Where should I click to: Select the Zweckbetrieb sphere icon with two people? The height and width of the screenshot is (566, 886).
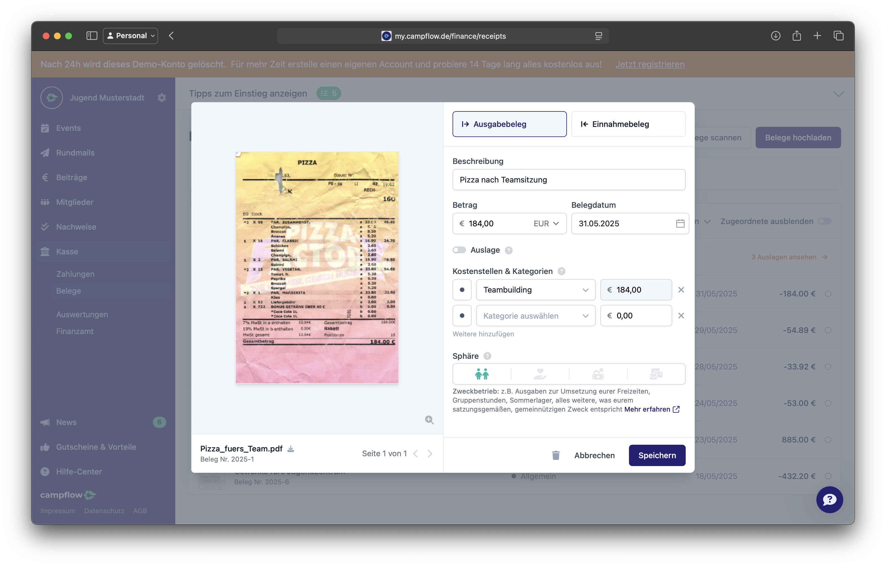(482, 374)
